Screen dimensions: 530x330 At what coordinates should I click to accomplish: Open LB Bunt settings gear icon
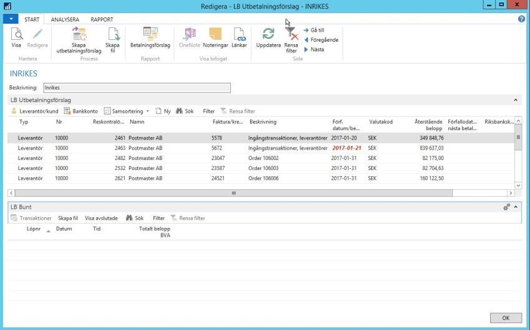506,207
